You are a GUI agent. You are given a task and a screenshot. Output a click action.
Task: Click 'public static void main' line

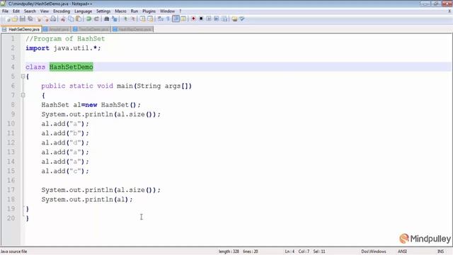click(x=116, y=86)
